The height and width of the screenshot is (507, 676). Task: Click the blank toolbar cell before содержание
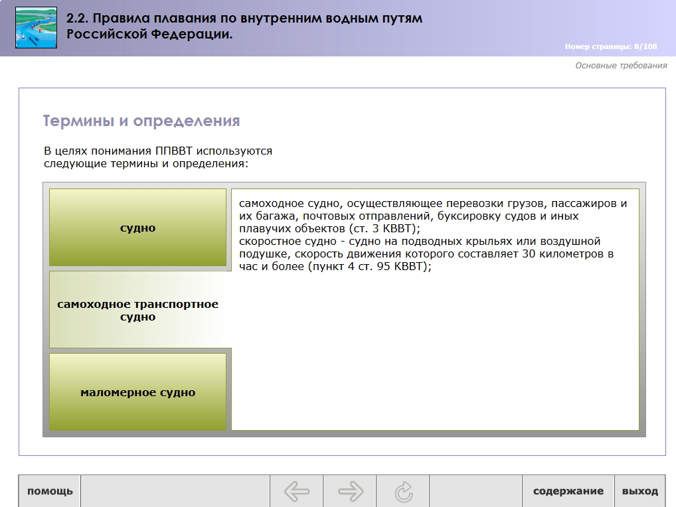[x=475, y=491]
